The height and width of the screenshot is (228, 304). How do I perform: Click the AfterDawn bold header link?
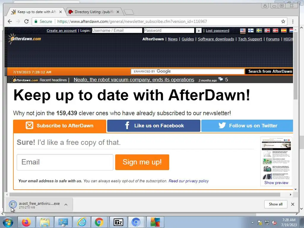[153, 39]
